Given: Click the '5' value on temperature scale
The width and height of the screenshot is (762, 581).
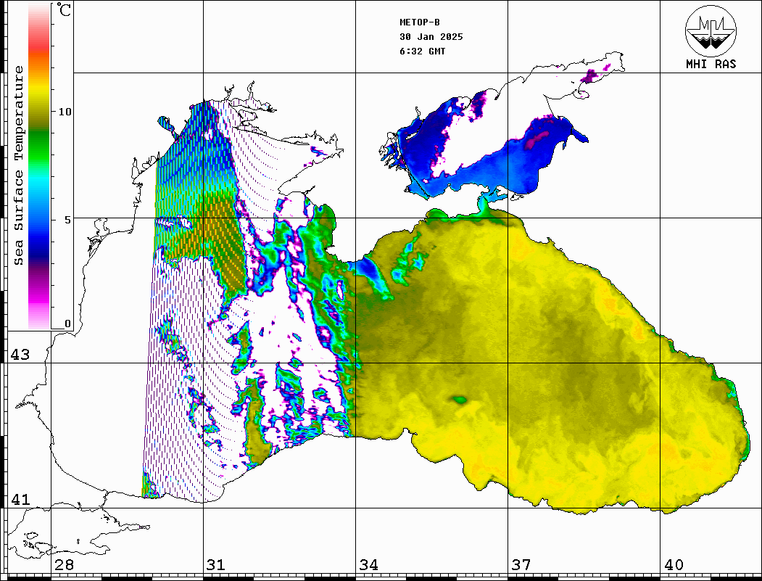Looking at the screenshot, I should coord(68,220).
